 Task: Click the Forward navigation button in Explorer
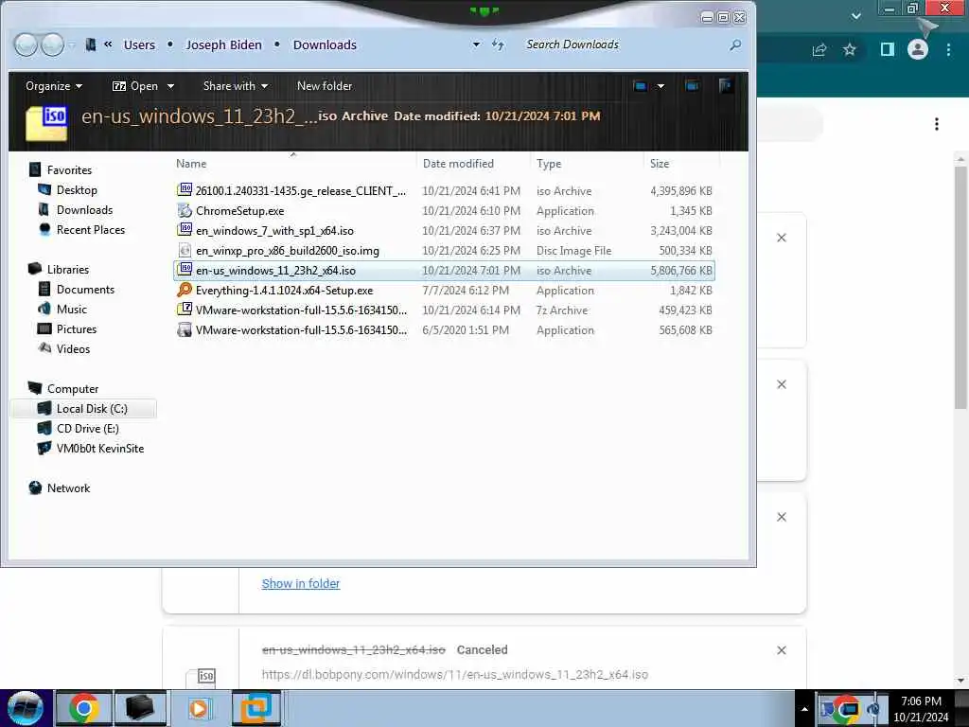tap(52, 44)
